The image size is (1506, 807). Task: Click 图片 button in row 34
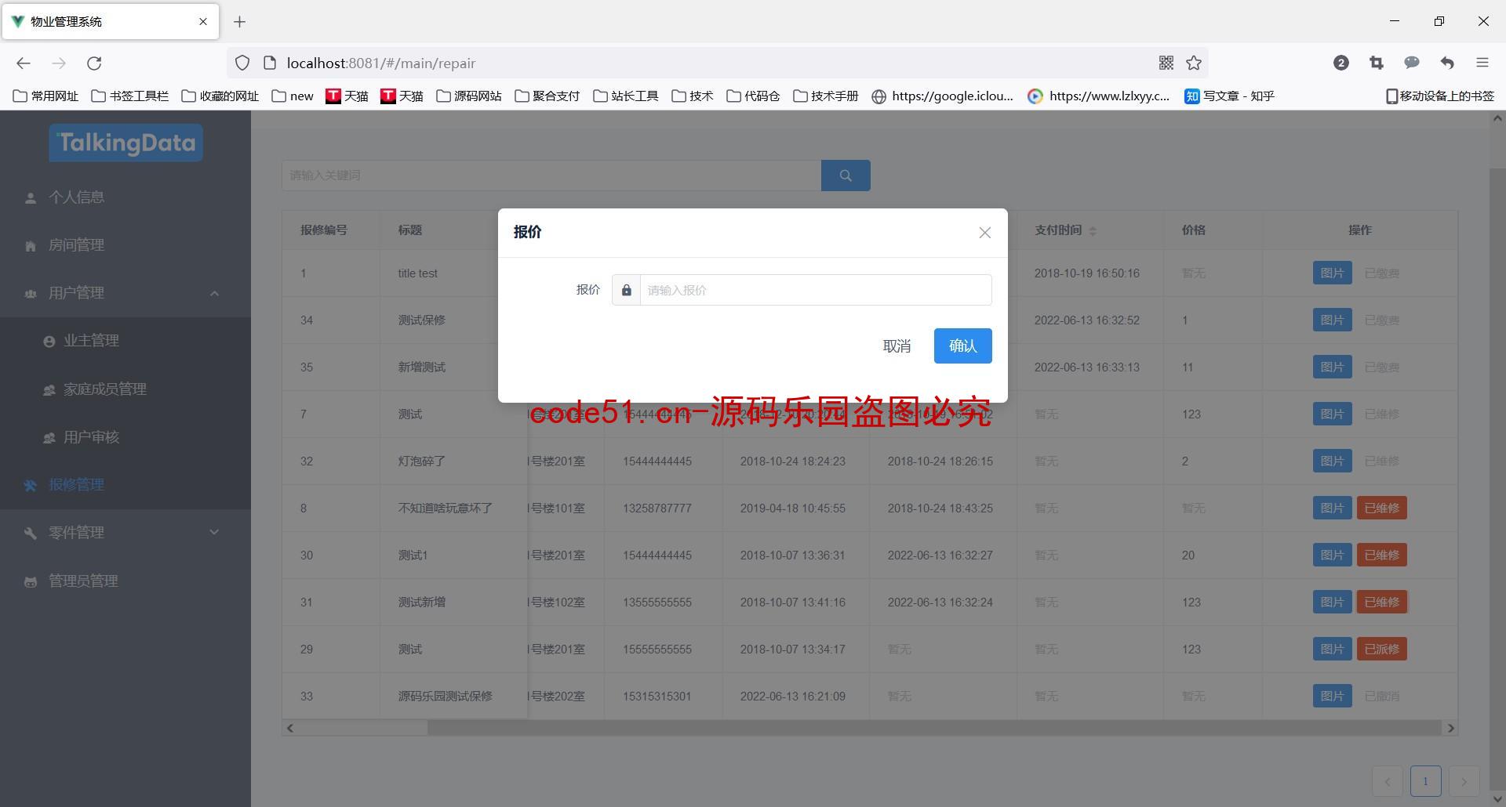click(x=1332, y=320)
